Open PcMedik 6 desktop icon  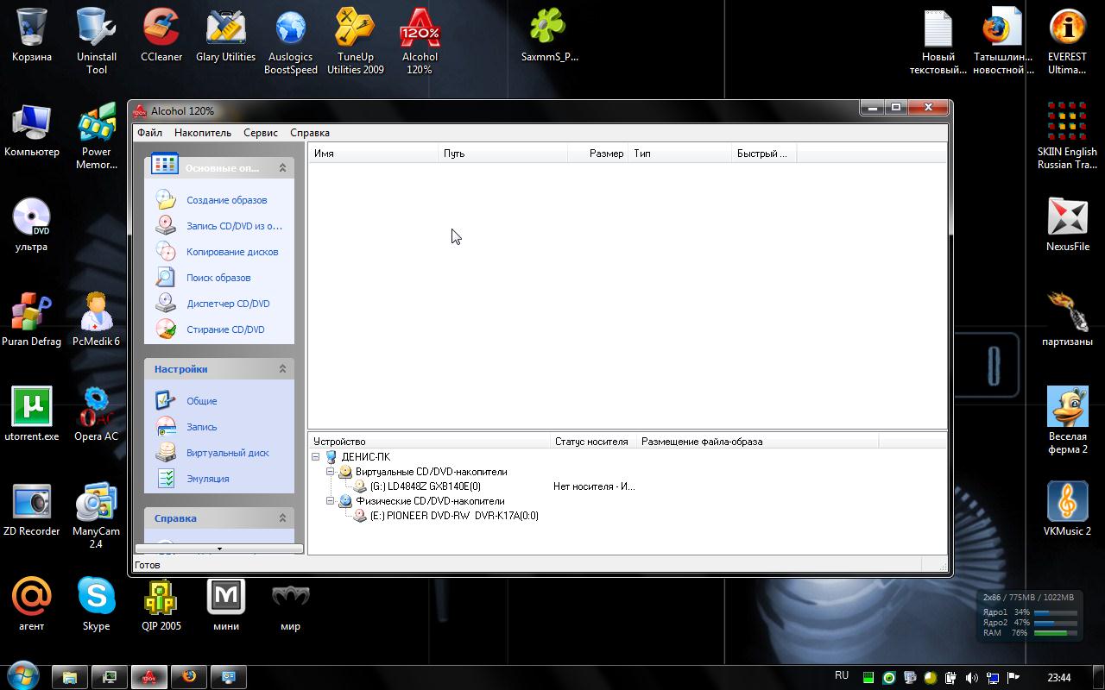pos(96,319)
